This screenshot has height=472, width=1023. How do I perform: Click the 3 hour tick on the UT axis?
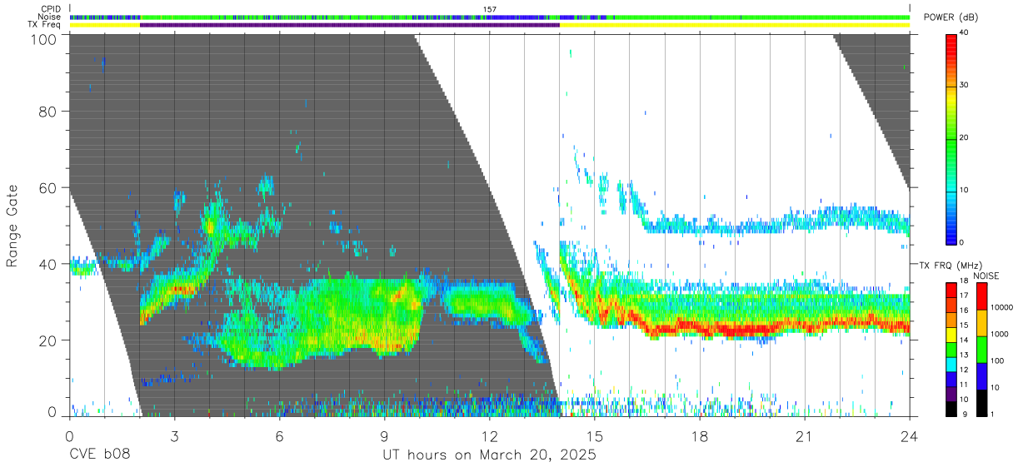click(174, 436)
